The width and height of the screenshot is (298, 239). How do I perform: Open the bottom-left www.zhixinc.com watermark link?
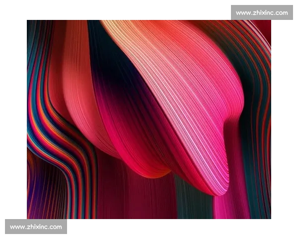pos(36,227)
